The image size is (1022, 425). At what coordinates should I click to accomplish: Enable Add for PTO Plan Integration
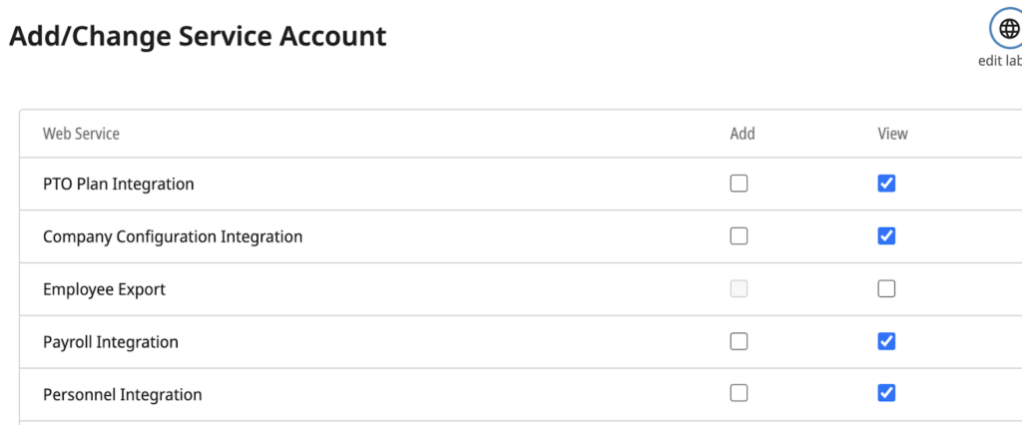pyautogui.click(x=739, y=184)
